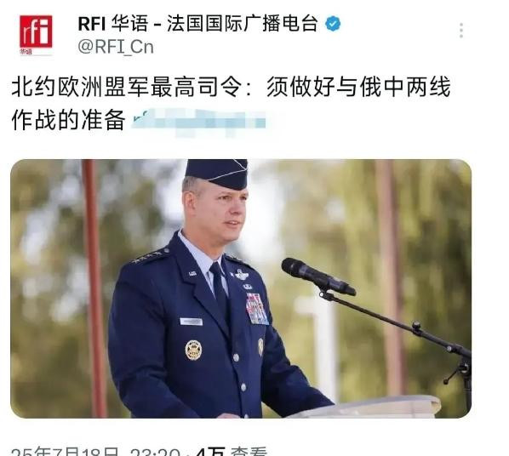This screenshot has width=509, height=456.
Task: Open the RFI 华语 display name profile link
Action: pyautogui.click(x=113, y=24)
